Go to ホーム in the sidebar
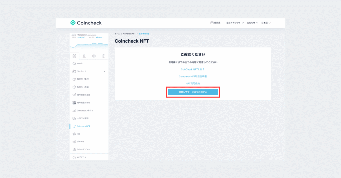The height and width of the screenshot is (178, 341). click(89, 63)
